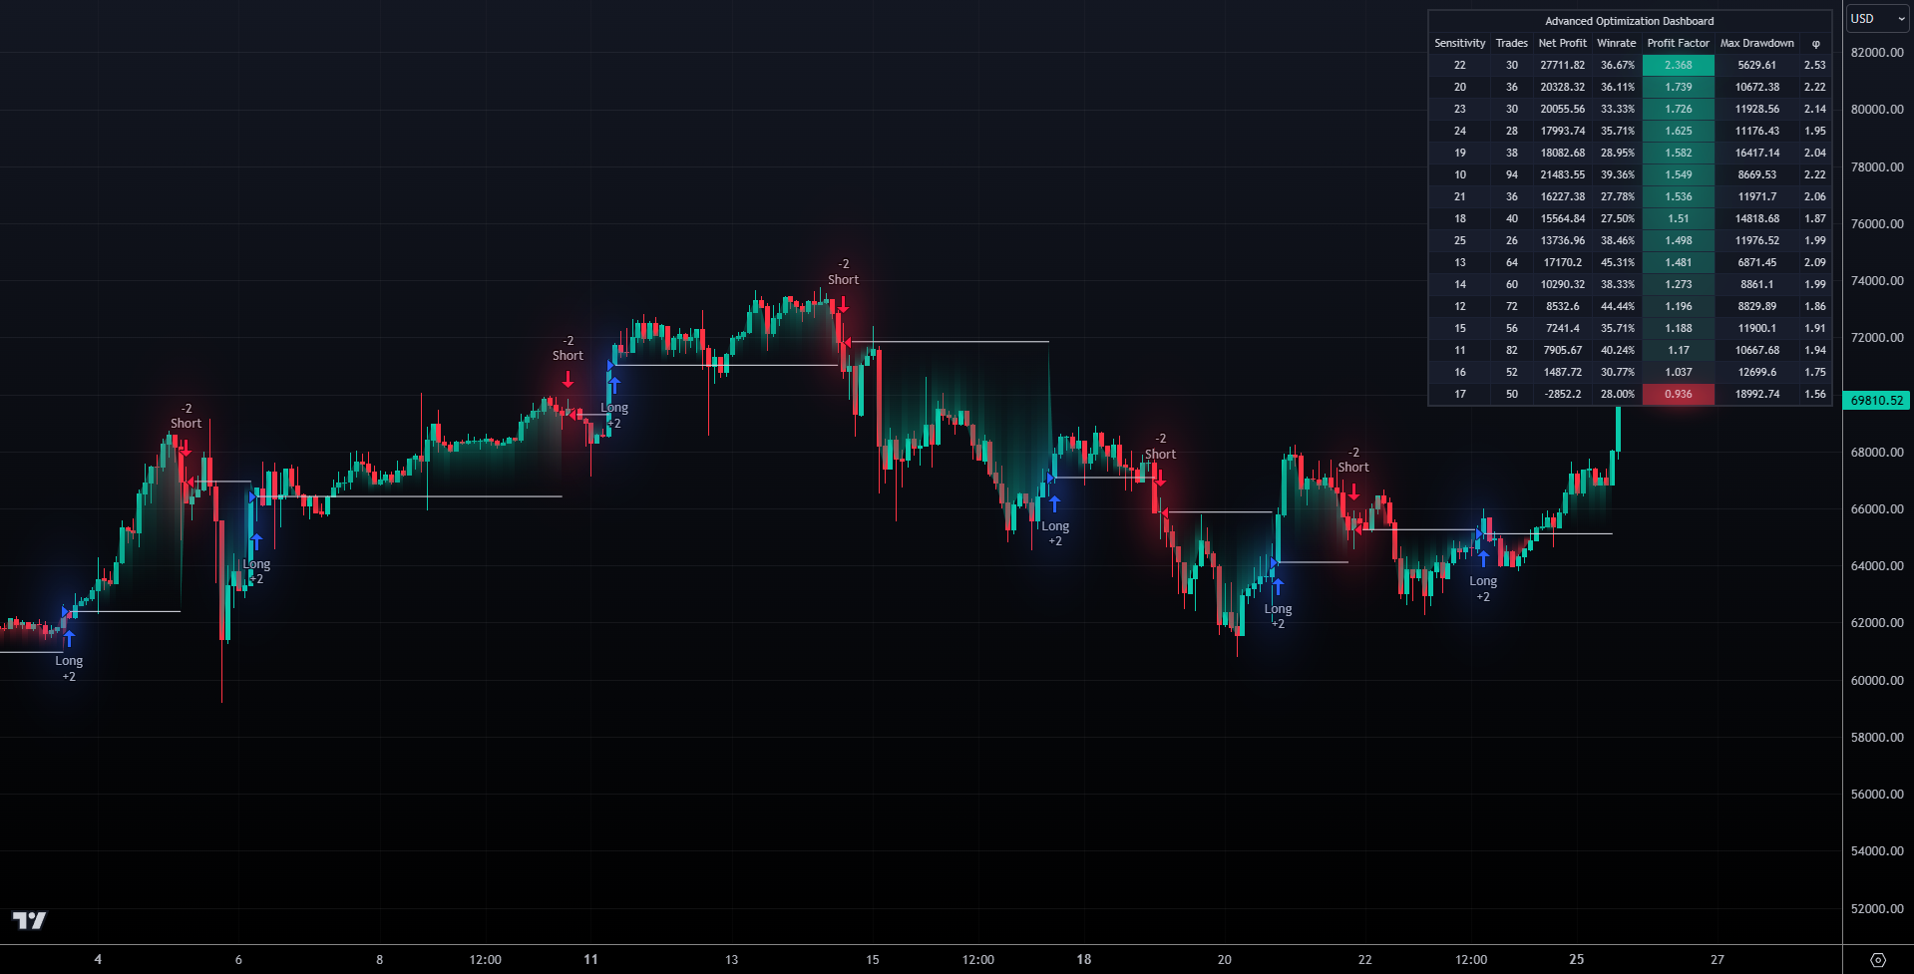Click the red Short -2 arrow near the 18th
Screen dimensions: 1914x974
[x=1160, y=477]
